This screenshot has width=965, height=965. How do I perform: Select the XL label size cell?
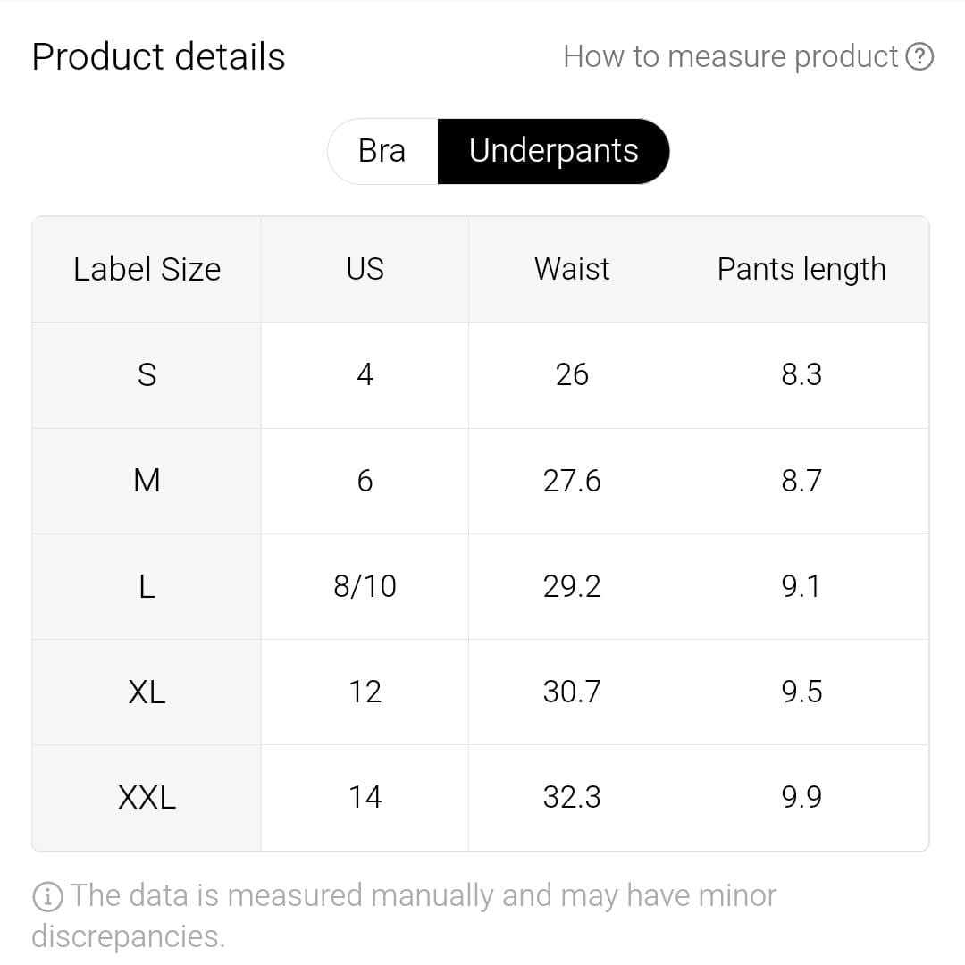pyautogui.click(x=147, y=692)
